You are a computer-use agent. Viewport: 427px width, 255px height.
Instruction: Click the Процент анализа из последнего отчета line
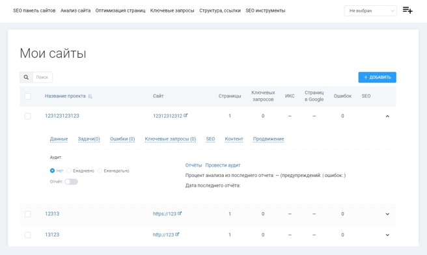point(266,176)
